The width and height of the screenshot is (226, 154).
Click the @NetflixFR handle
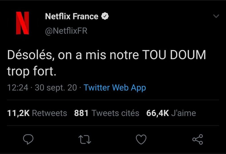point(66,31)
